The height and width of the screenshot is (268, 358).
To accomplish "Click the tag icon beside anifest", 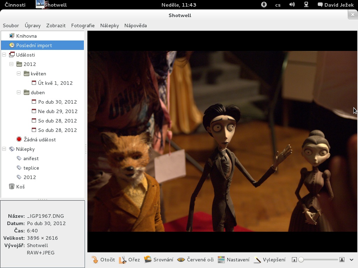I will (x=19, y=158).
